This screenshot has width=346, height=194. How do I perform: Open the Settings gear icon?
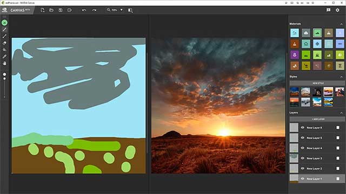tap(337, 10)
